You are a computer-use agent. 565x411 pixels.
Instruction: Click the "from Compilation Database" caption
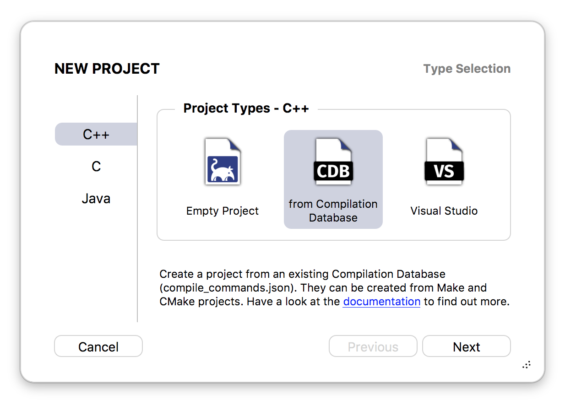[x=333, y=211]
